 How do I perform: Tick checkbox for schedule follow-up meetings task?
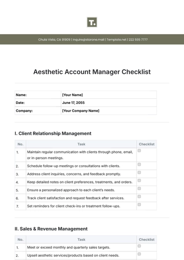click(139, 164)
